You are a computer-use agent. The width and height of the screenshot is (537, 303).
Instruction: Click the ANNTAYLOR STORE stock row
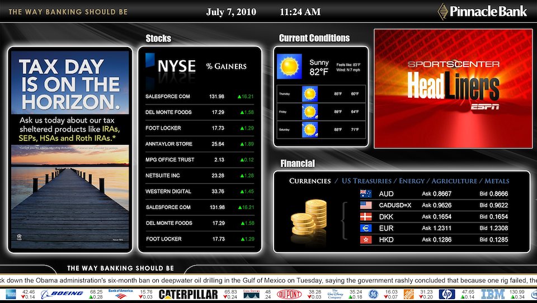click(x=200, y=144)
